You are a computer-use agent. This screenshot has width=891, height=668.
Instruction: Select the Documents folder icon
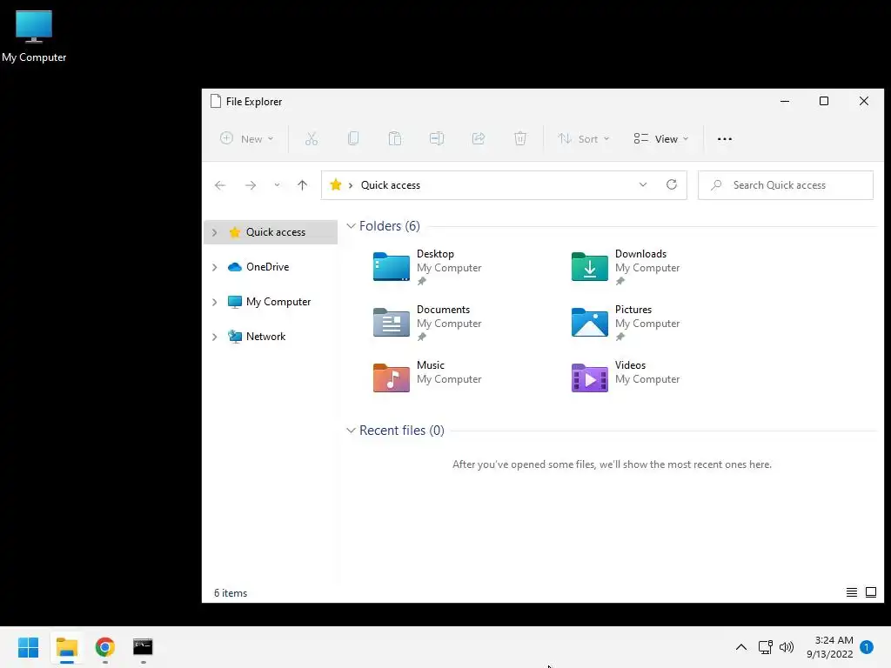tap(391, 322)
